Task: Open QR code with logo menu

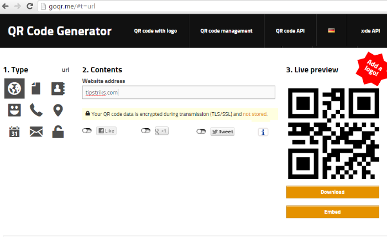Action: pyautogui.click(x=155, y=31)
